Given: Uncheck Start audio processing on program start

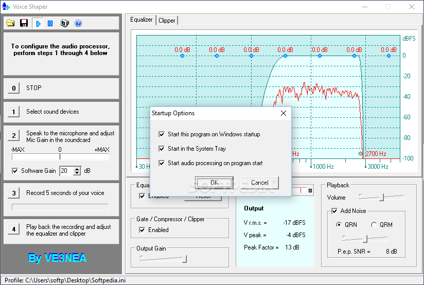Looking at the screenshot, I should [162, 163].
